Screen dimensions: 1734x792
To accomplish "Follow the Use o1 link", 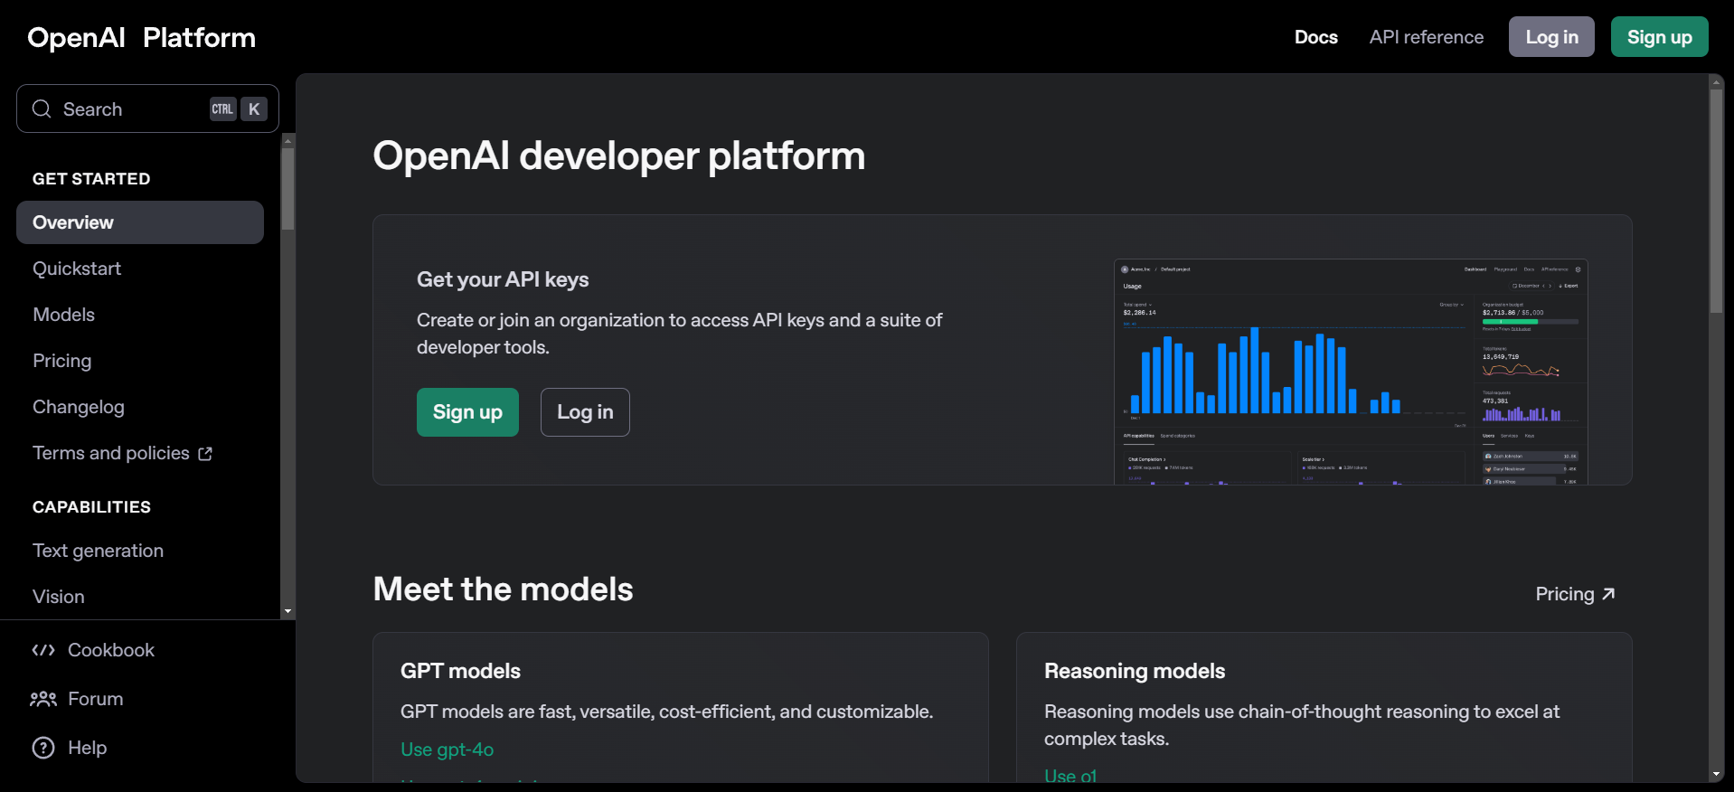I will pyautogui.click(x=1070, y=776).
